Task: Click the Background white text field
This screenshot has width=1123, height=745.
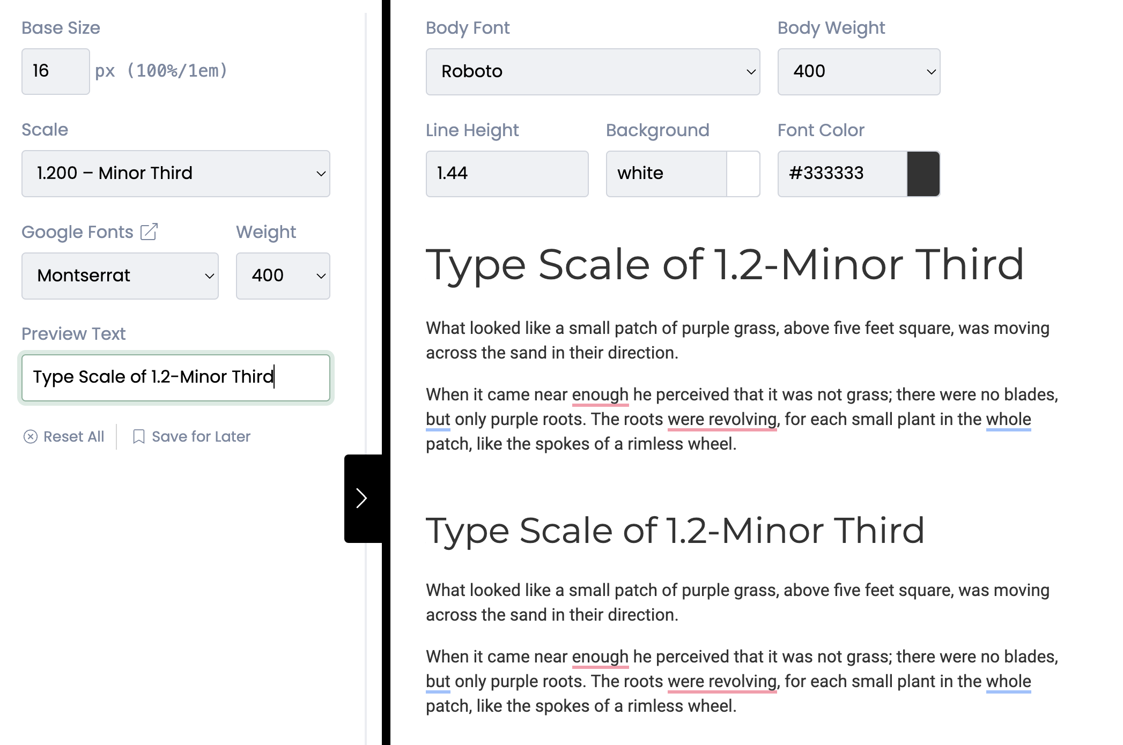Action: [x=667, y=174]
